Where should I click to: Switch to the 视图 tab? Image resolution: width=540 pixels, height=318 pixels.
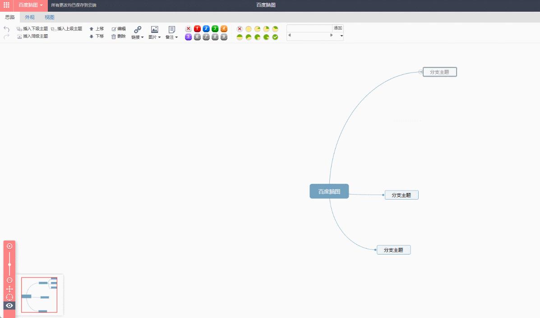click(49, 17)
